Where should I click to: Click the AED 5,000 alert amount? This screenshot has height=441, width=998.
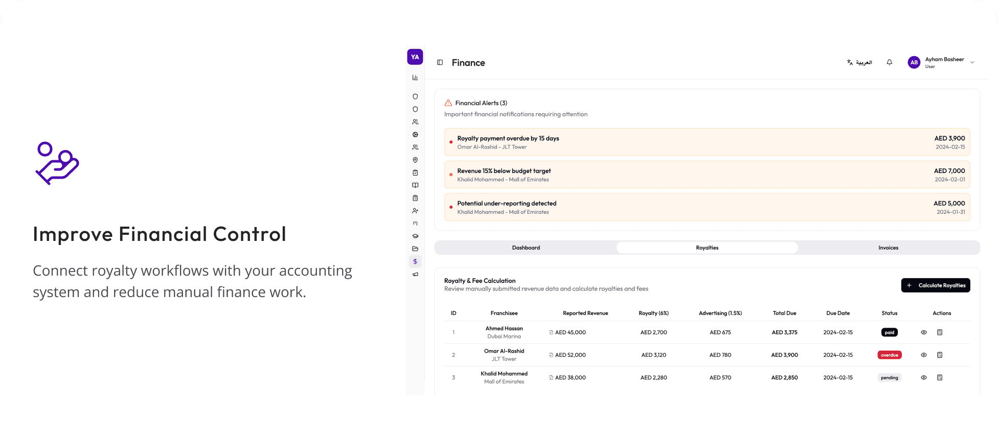pyautogui.click(x=949, y=203)
